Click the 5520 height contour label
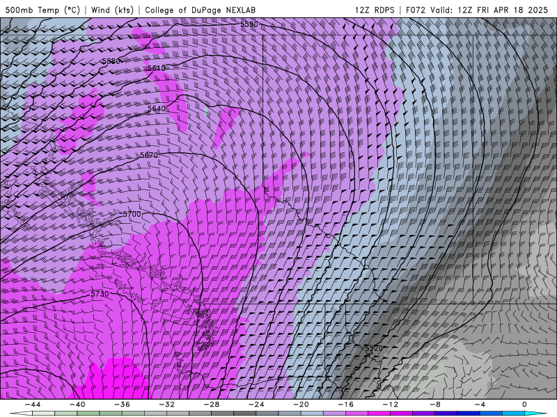The width and height of the screenshot is (557, 417). click(374, 348)
